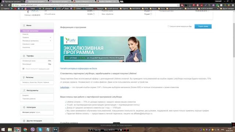Screen dimensions: 235x132
Task: Click the page vertical scrollbar thumb
Action: (234, 40)
